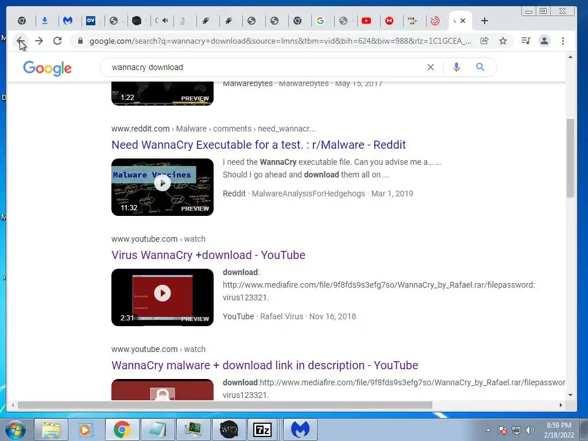
Task: Bookmark this page with the star
Action: click(503, 41)
